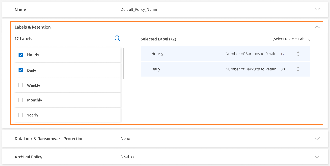Decrease Hourly backups to retain

(298, 55)
